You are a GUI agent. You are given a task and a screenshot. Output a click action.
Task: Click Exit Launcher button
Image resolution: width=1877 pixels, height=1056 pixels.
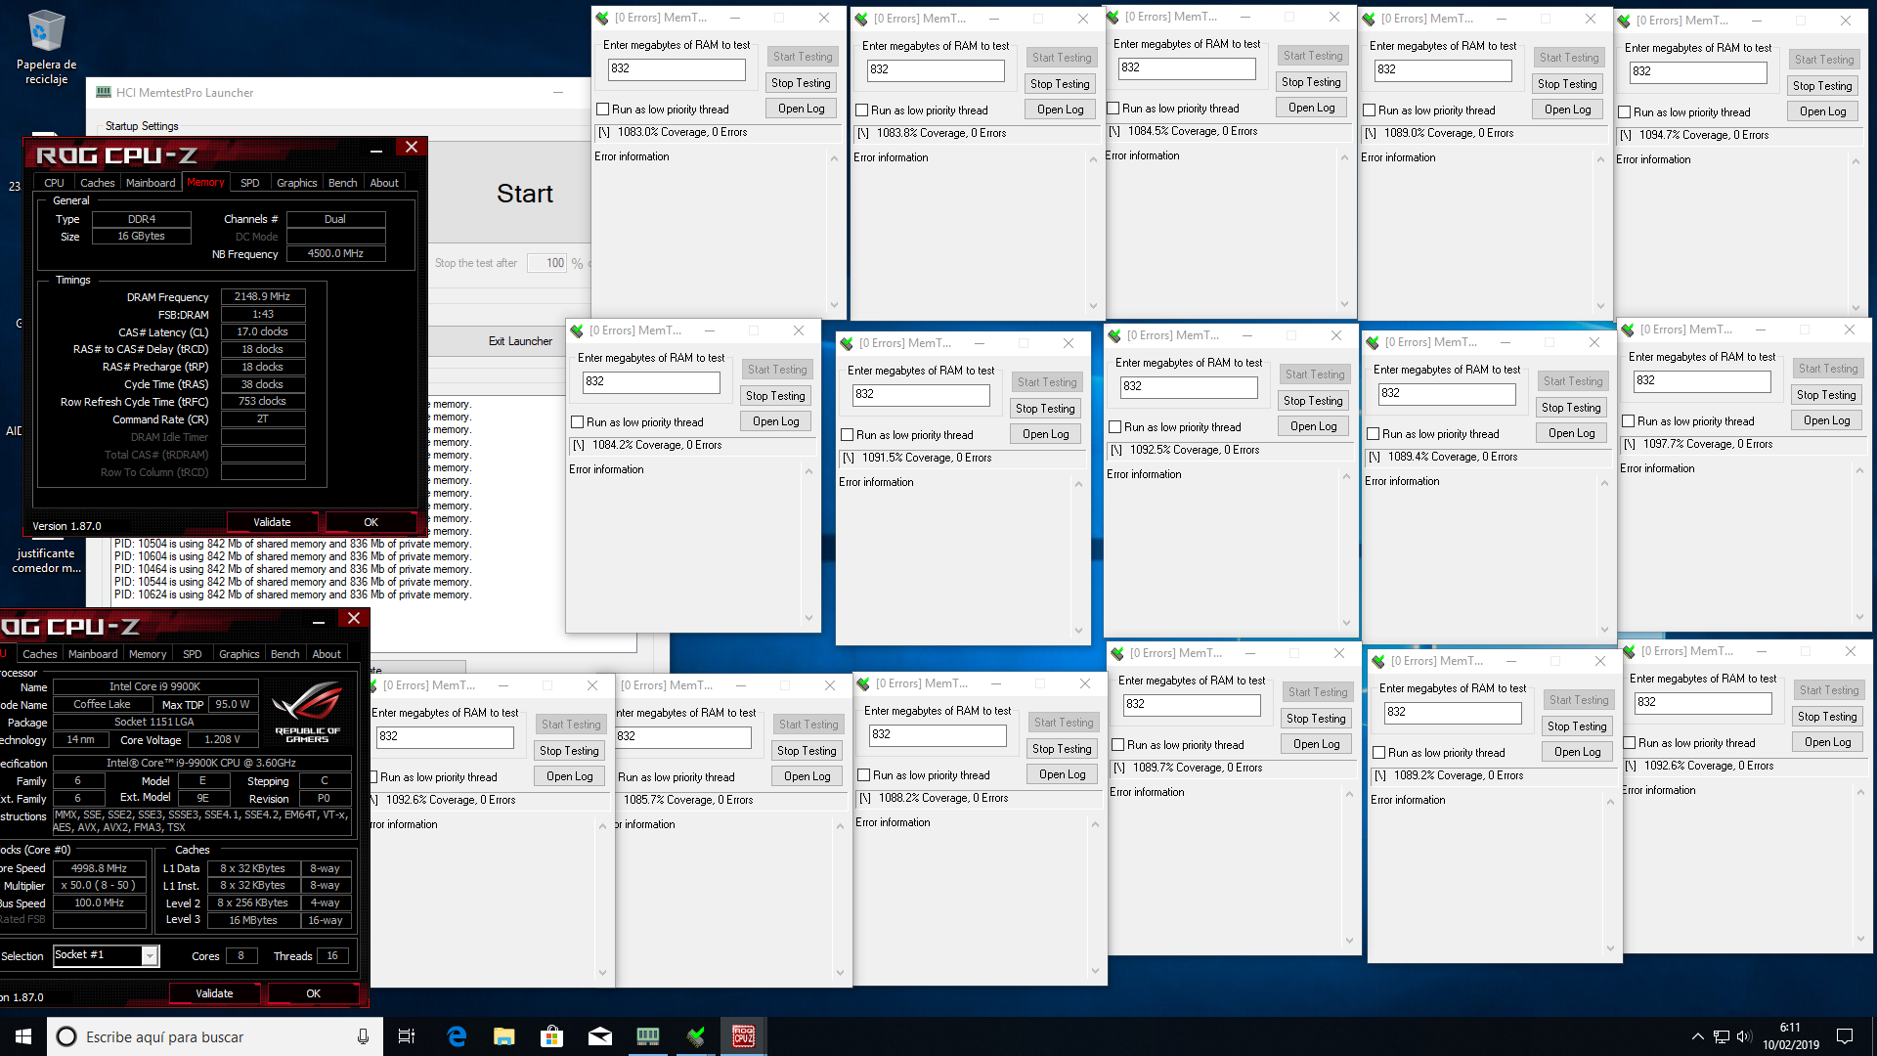click(520, 341)
